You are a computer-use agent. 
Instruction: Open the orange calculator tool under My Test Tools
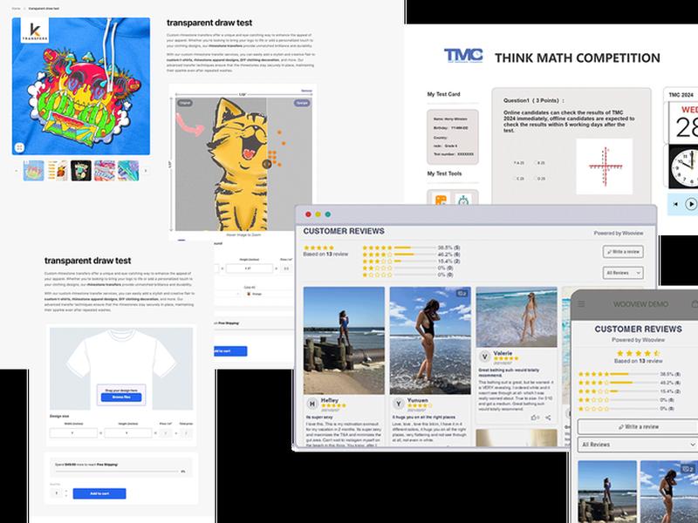(x=441, y=200)
